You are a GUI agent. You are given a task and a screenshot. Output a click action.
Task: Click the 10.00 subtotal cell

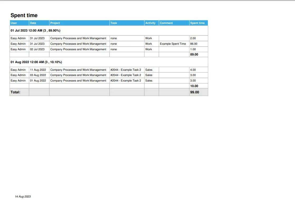194,86
